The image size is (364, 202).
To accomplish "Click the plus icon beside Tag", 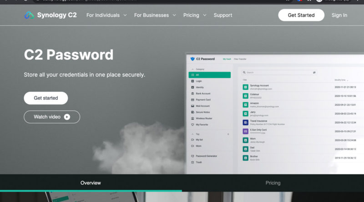I will coord(228,134).
